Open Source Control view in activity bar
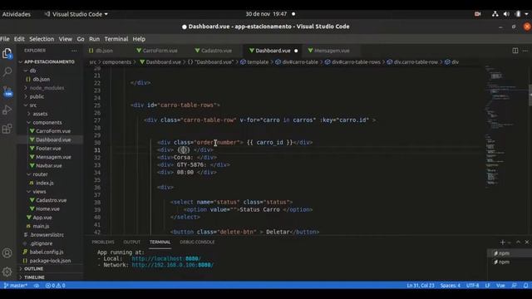 (7, 91)
